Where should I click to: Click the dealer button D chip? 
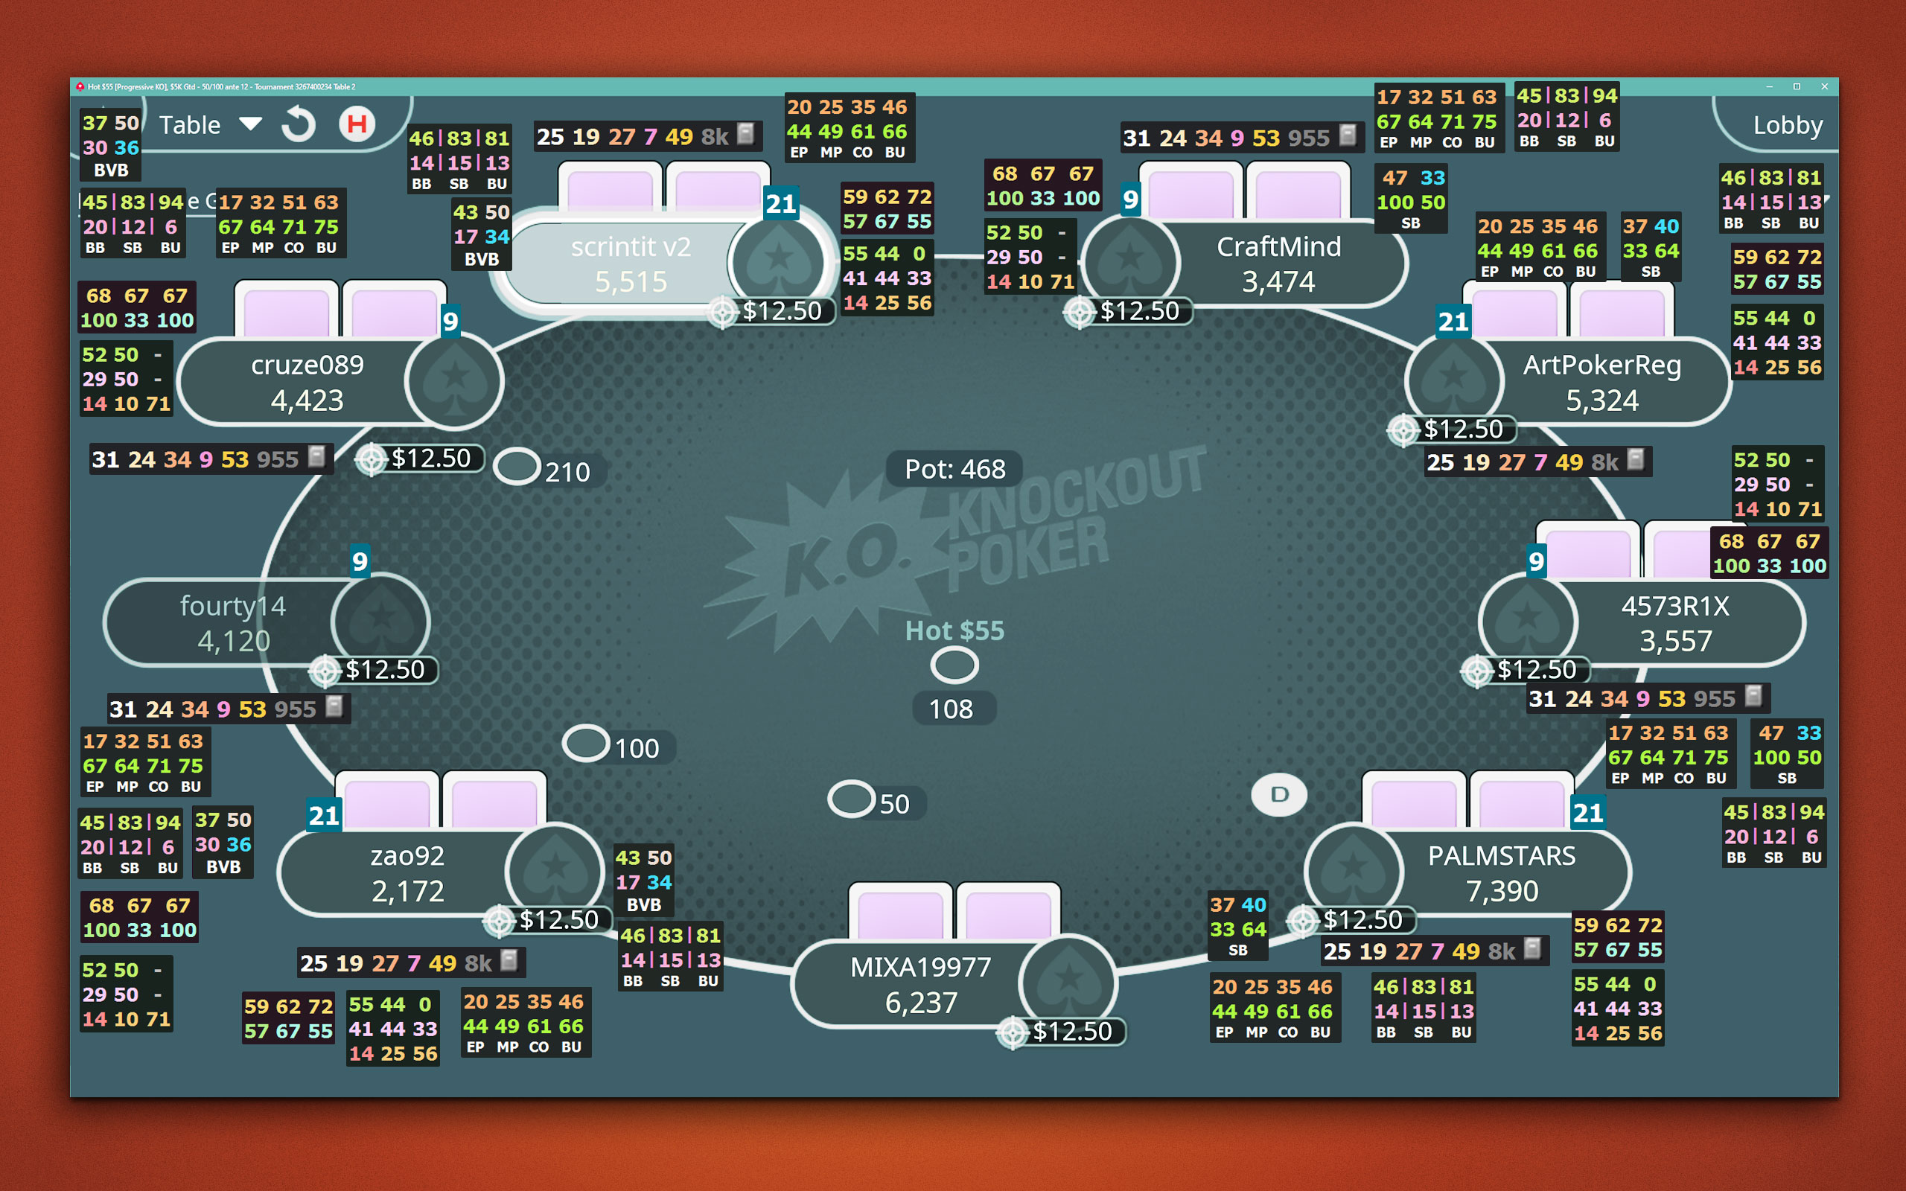1279,795
